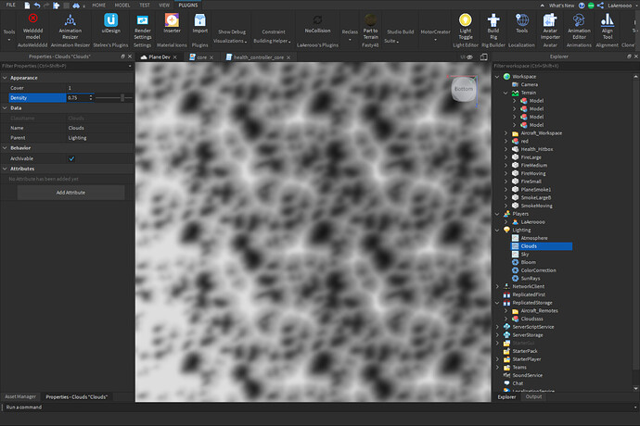This screenshot has height=426, width=640.
Task: Switch to the Asset Manager panel tab
Action: 21,396
